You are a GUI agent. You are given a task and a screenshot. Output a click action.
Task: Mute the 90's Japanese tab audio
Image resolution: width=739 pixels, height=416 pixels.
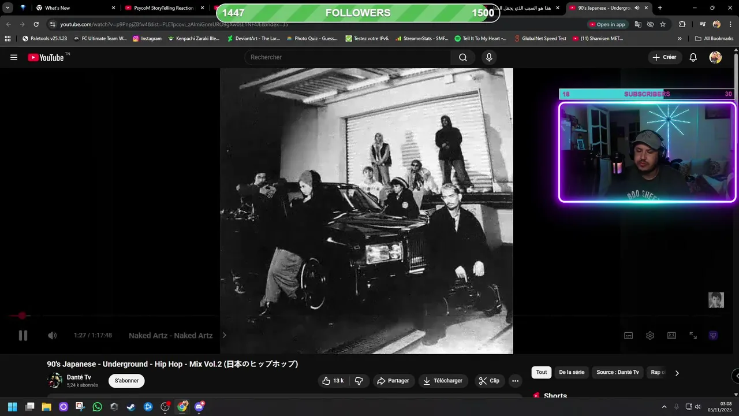pos(637,8)
